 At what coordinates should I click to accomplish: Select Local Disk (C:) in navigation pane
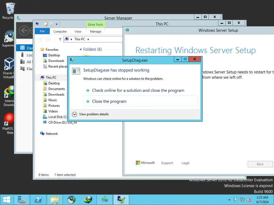[55, 117]
